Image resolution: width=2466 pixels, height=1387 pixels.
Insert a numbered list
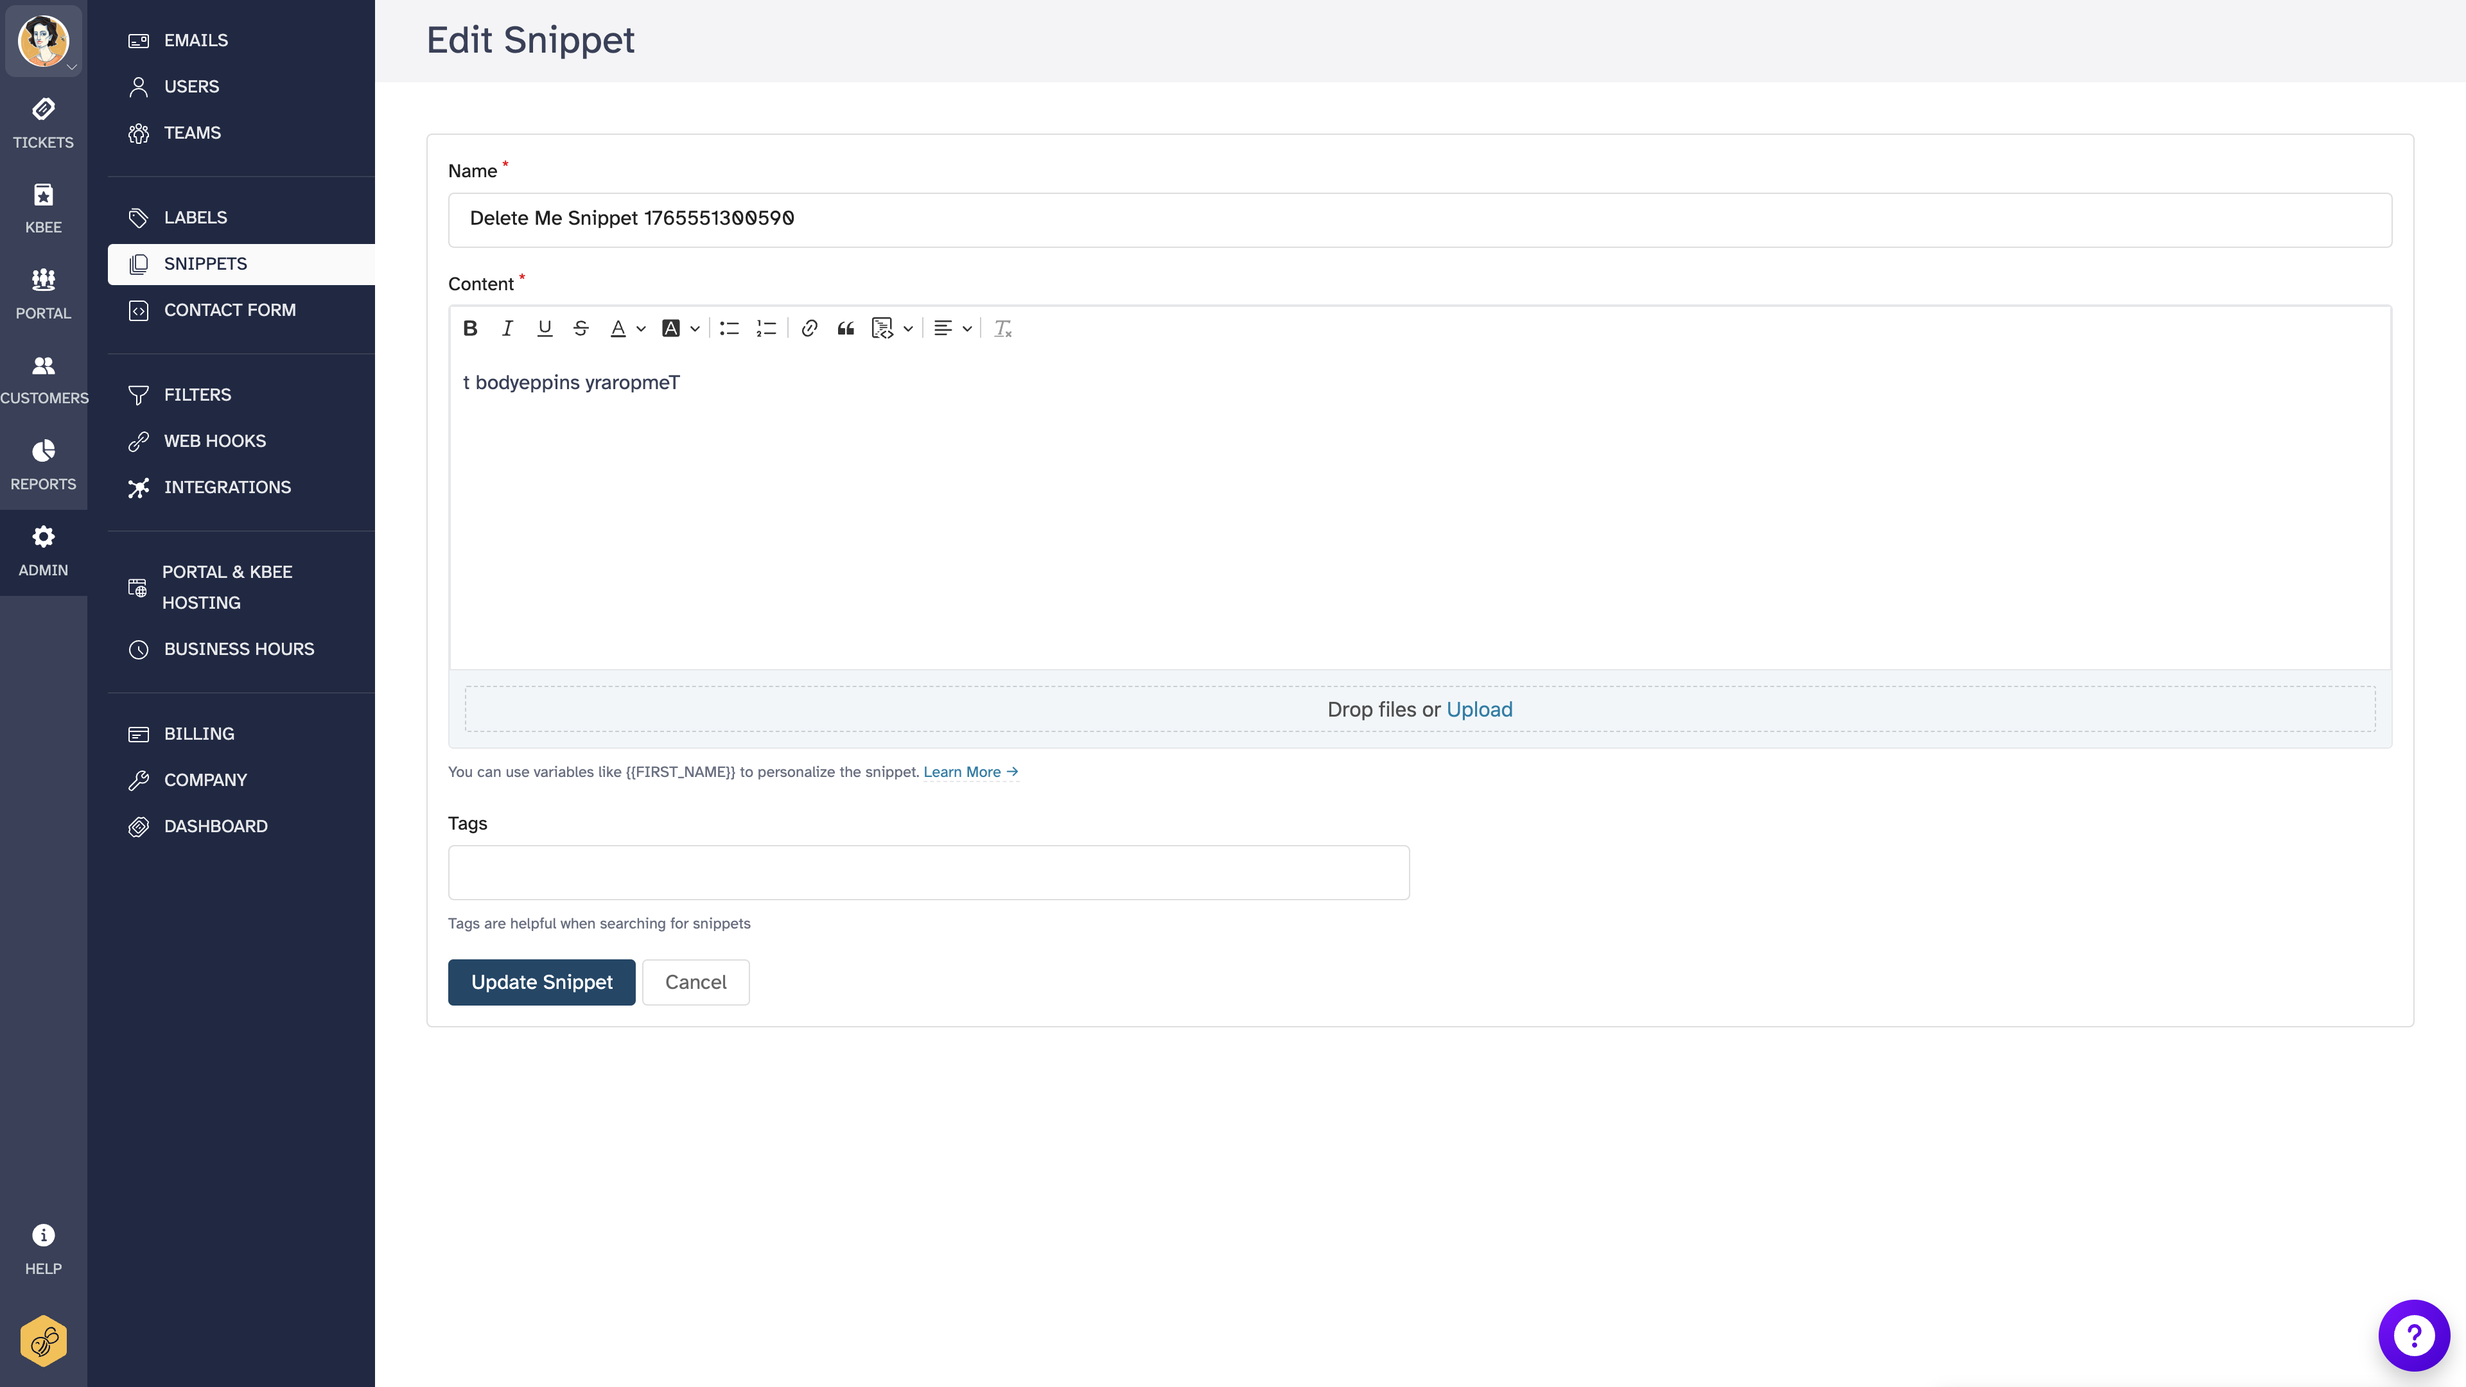click(x=766, y=328)
